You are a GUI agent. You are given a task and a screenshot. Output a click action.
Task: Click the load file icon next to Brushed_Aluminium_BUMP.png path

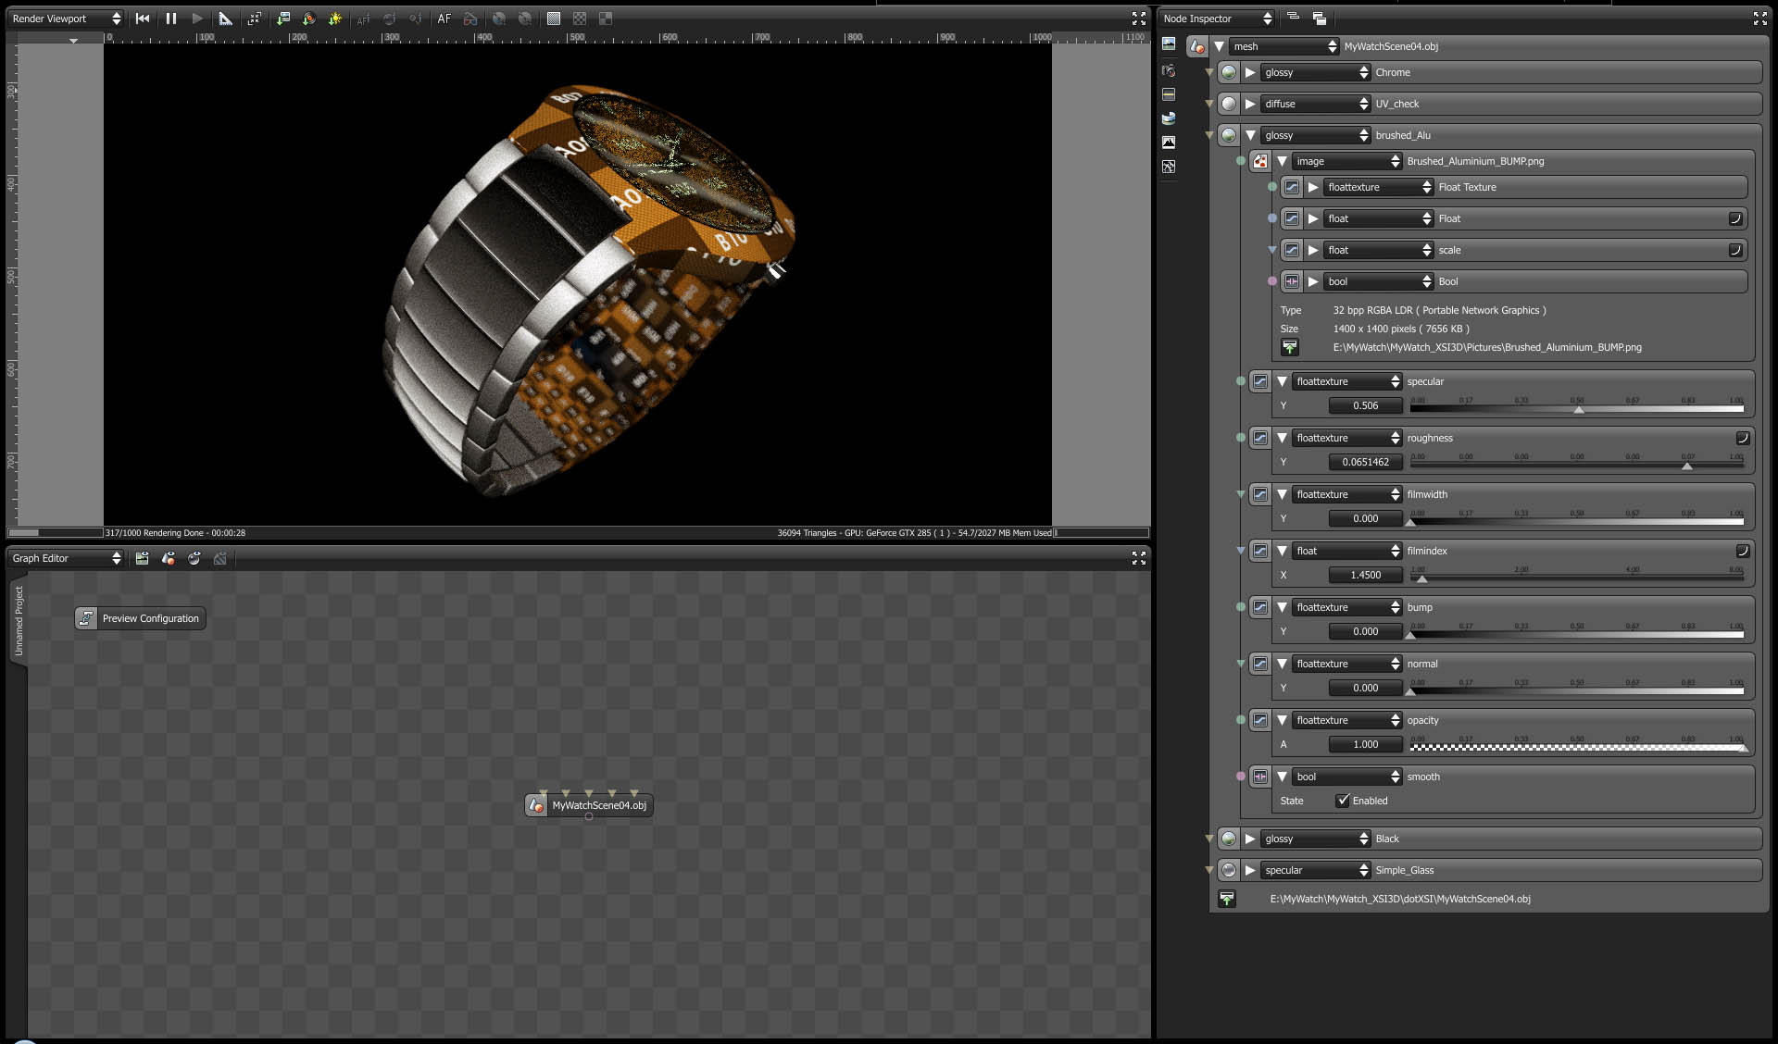[x=1290, y=347]
